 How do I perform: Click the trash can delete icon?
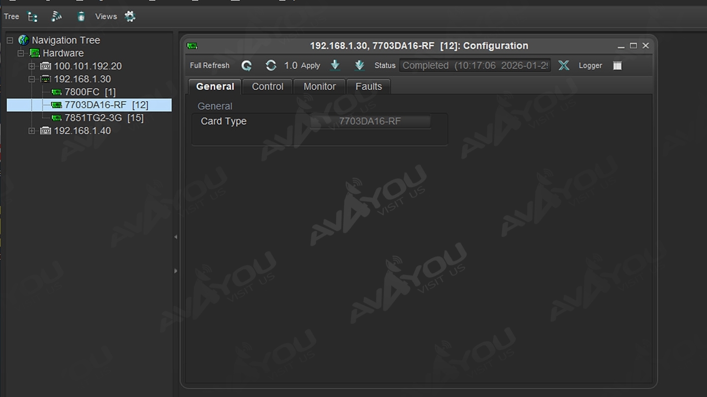tap(81, 17)
